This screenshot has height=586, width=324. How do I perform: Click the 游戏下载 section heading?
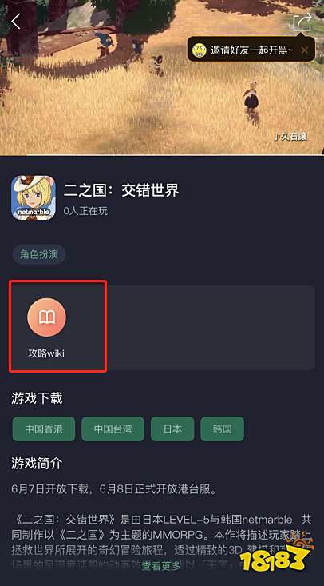pyautogui.click(x=37, y=398)
